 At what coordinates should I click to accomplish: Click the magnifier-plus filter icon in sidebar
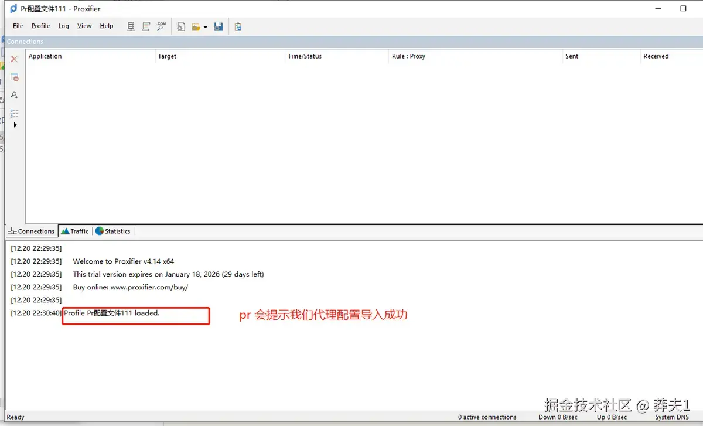(15, 95)
